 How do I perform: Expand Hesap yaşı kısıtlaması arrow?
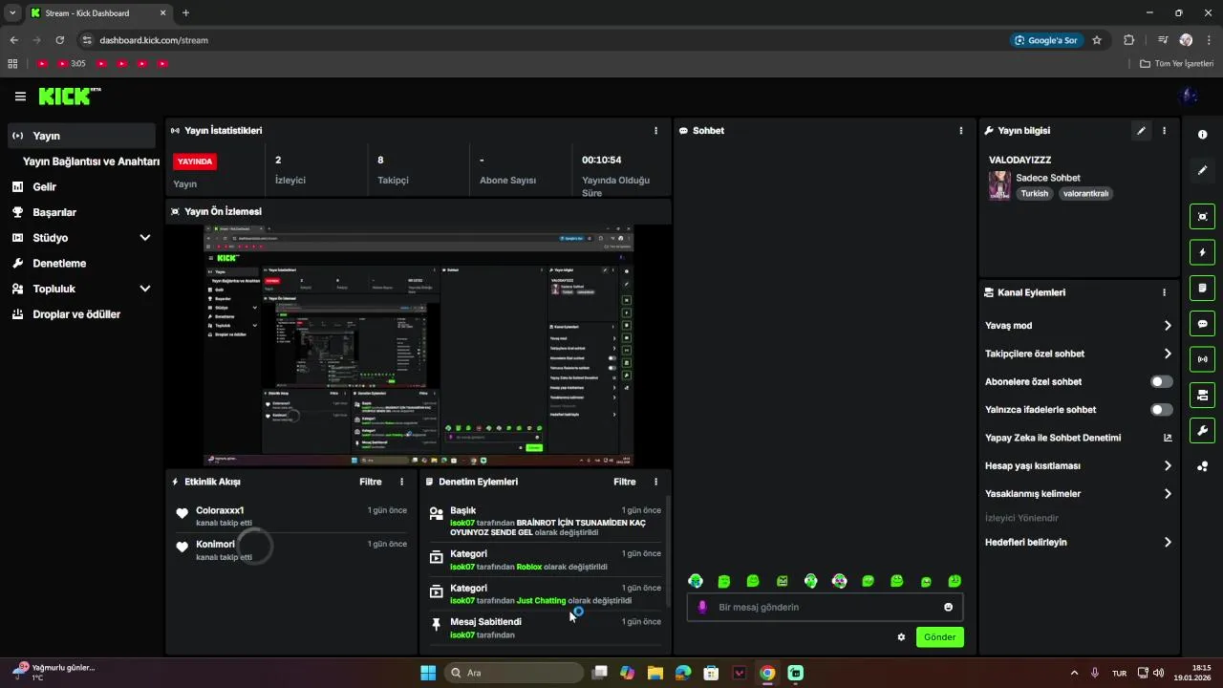tap(1168, 466)
